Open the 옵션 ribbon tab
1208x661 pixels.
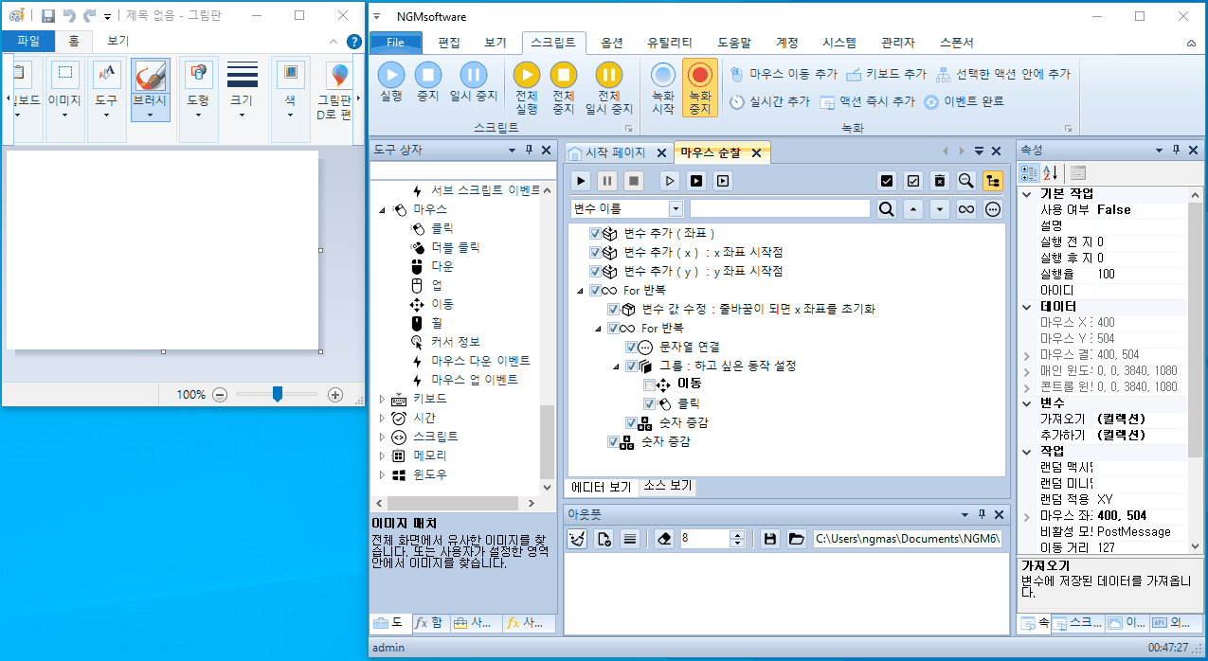click(x=612, y=43)
